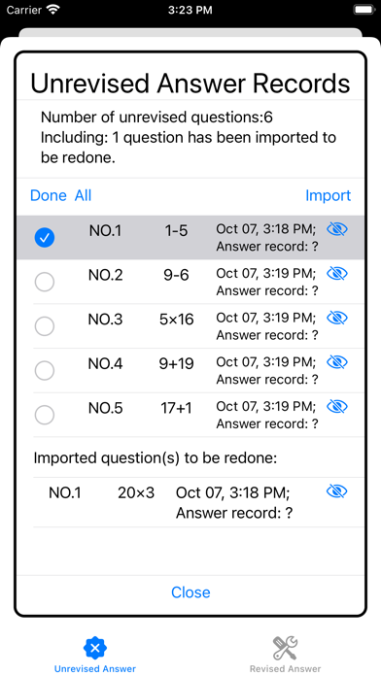This screenshot has width=381, height=676.
Task: Tap Done to finish selecting
Action: tap(49, 196)
